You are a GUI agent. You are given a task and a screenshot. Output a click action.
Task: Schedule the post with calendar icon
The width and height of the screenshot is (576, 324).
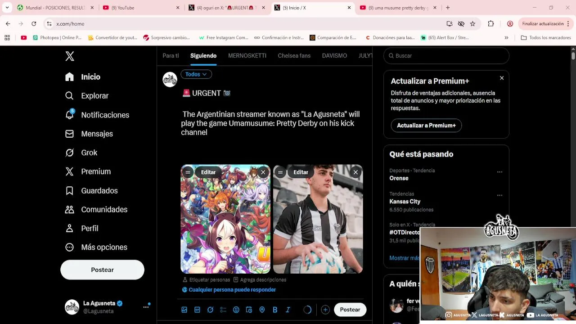[x=249, y=310]
